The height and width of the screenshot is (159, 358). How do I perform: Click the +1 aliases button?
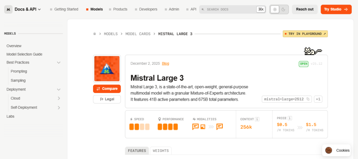pyautogui.click(x=318, y=99)
